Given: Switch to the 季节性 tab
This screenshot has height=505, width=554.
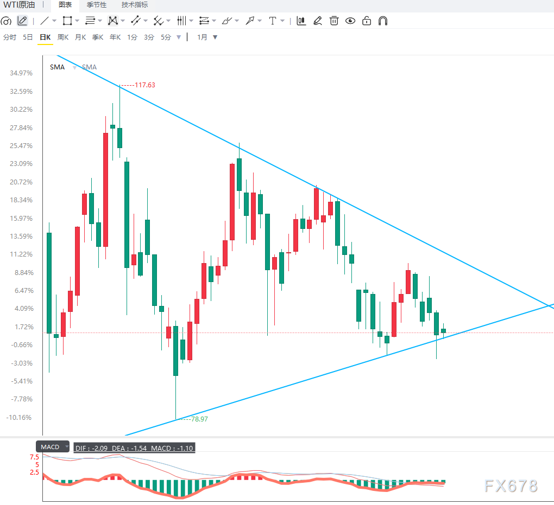Looking at the screenshot, I should [x=97, y=5].
